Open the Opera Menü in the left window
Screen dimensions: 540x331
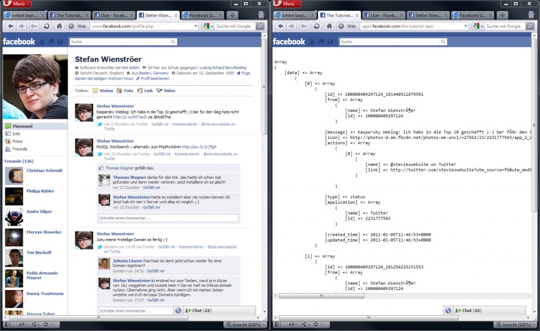[x=16, y=4]
